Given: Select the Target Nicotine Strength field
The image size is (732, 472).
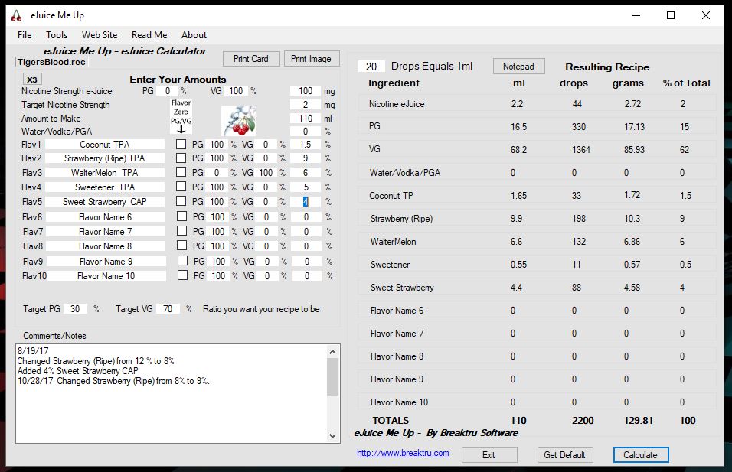Looking at the screenshot, I should (x=306, y=105).
